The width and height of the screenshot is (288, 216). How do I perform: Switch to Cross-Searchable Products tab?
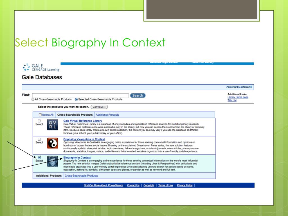75,115
